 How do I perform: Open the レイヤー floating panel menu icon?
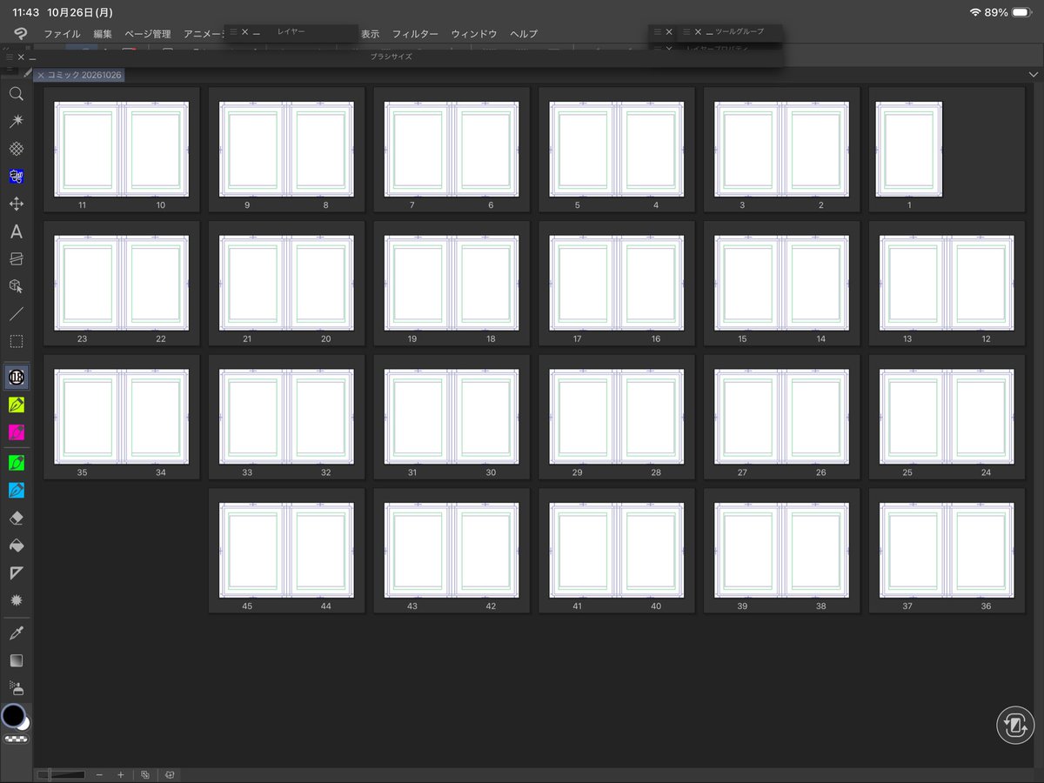point(232,31)
